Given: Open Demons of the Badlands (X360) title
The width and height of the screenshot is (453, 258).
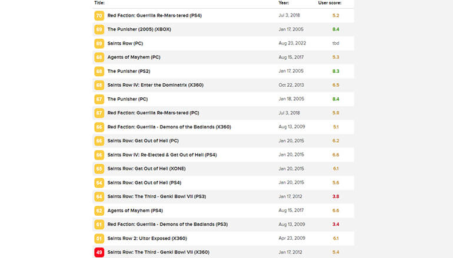Looking at the screenshot, I should (169, 127).
